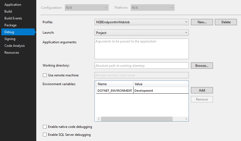The height and width of the screenshot is (141, 241).
Task: Click the environment variables horizontal scrollbar thumb
Action: click(137, 119)
